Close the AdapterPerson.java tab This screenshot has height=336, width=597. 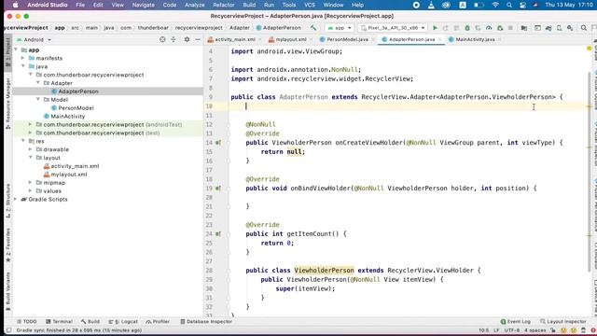pos(439,39)
